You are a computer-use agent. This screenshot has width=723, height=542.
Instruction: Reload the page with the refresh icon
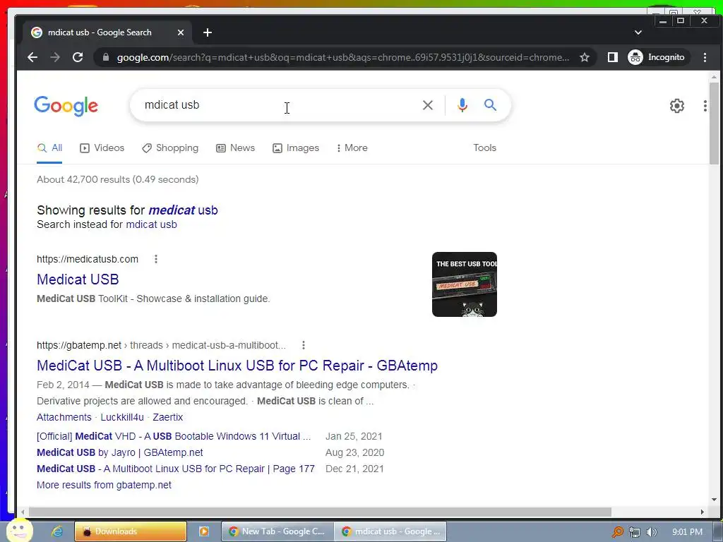point(78,57)
